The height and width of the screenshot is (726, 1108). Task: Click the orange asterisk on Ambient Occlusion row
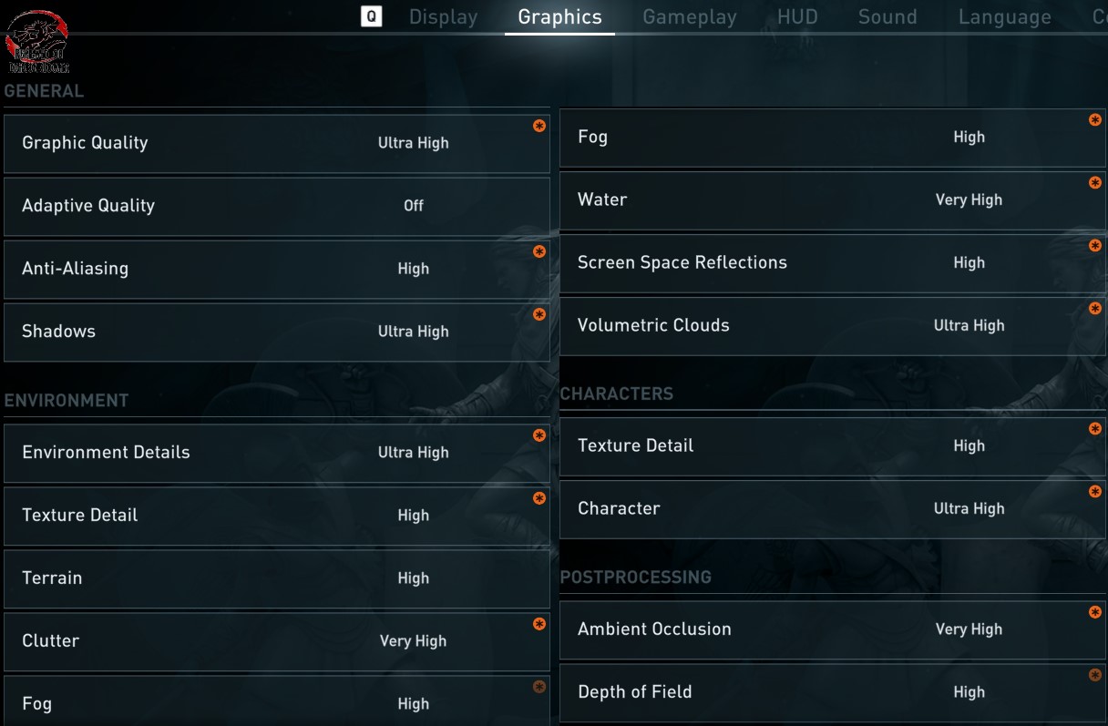[x=1095, y=612]
